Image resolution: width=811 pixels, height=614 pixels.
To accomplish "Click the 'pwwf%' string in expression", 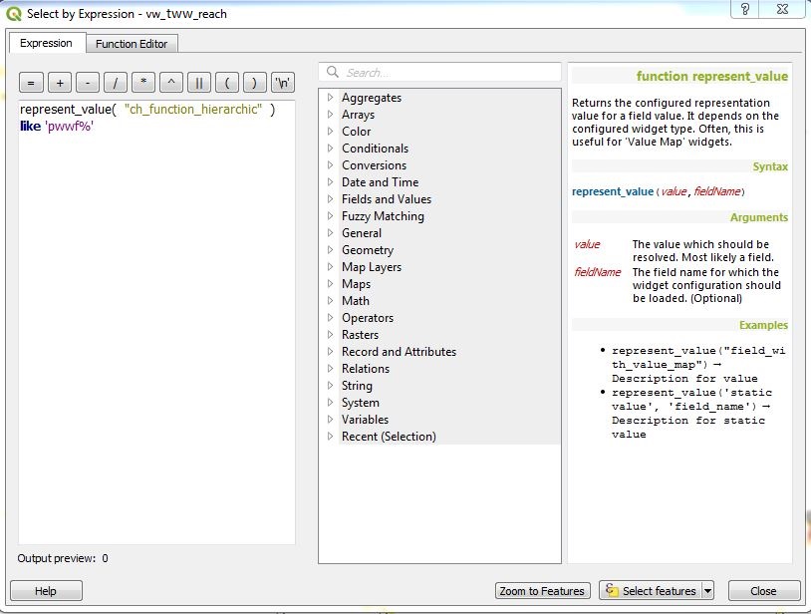I will pos(70,127).
